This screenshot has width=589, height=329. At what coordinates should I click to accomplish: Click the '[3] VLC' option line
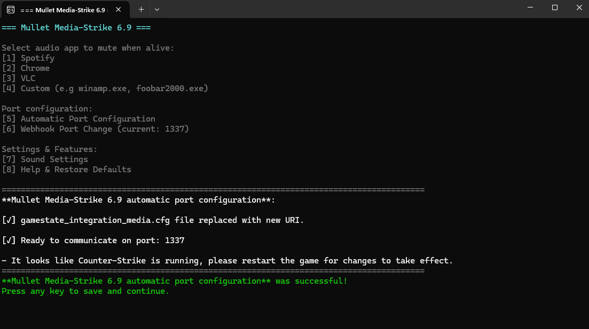point(18,78)
